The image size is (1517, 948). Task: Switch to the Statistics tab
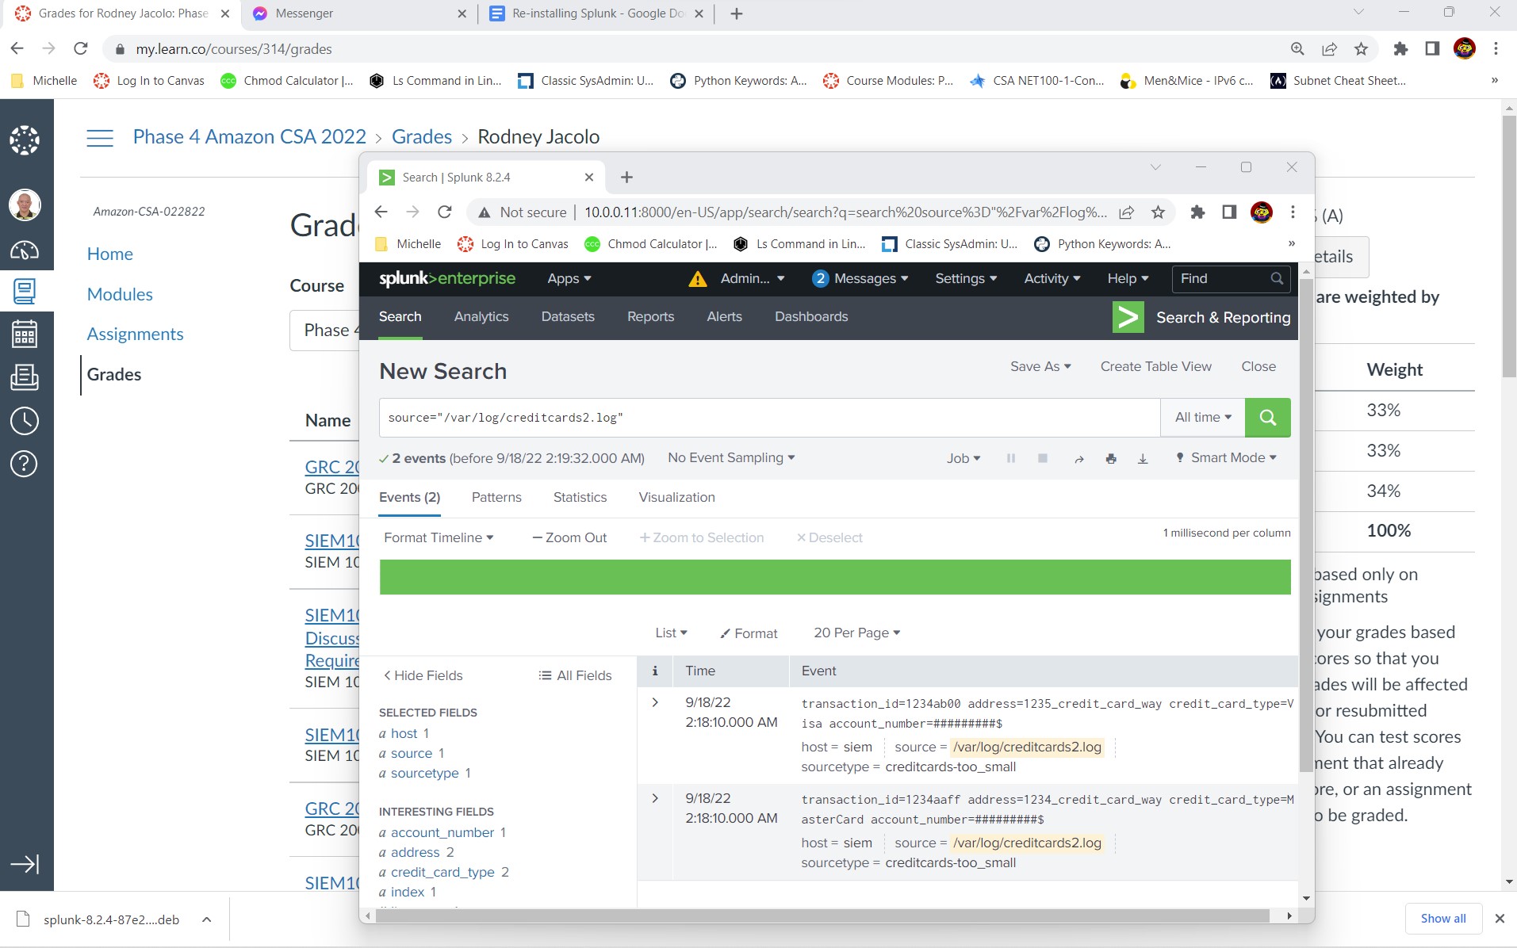[580, 497]
